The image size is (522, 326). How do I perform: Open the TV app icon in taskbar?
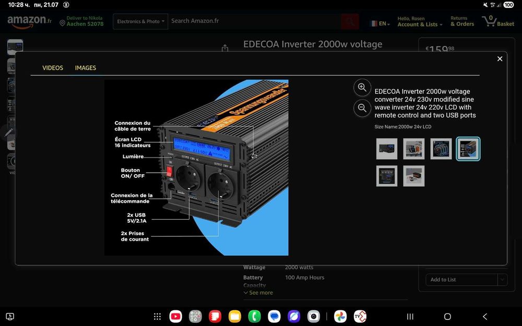tap(360, 317)
